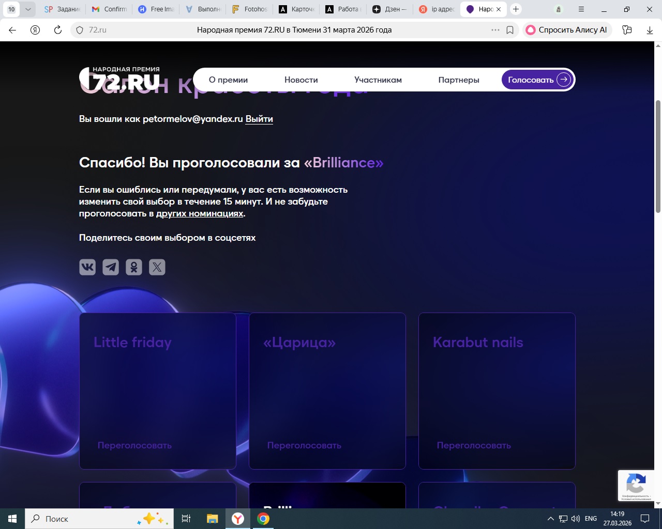This screenshot has width=662, height=529.
Task: Share your vote on X
Action: point(157,267)
